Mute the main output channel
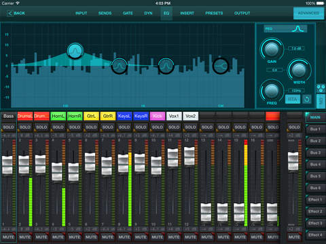This screenshot has height=244, width=326. point(294,237)
